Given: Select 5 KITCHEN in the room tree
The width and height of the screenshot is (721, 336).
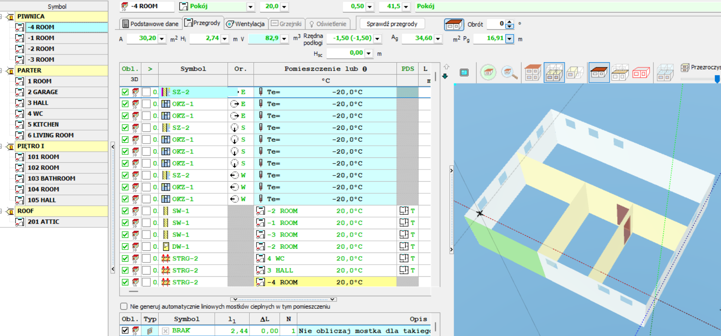Looking at the screenshot, I should pos(43,125).
